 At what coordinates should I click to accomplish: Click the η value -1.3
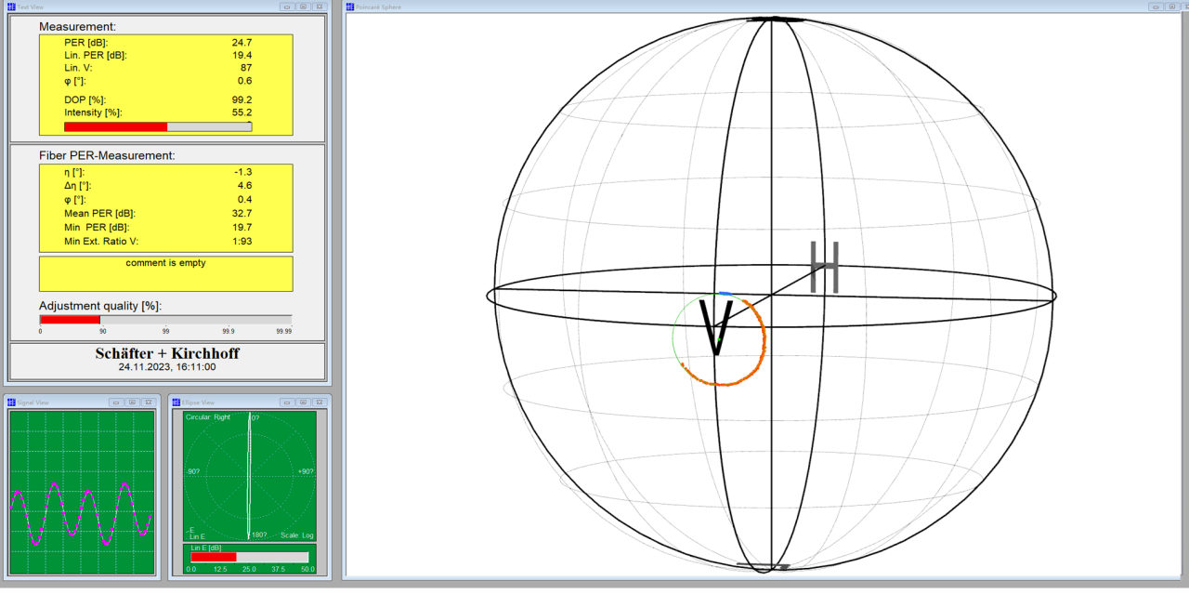click(x=244, y=172)
